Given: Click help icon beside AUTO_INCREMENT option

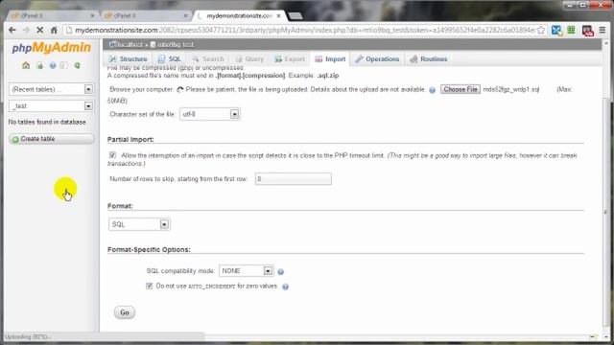Looking at the screenshot, I should click(286, 287).
